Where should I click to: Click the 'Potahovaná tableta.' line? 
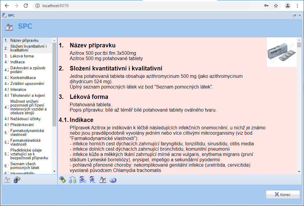pos(91,104)
